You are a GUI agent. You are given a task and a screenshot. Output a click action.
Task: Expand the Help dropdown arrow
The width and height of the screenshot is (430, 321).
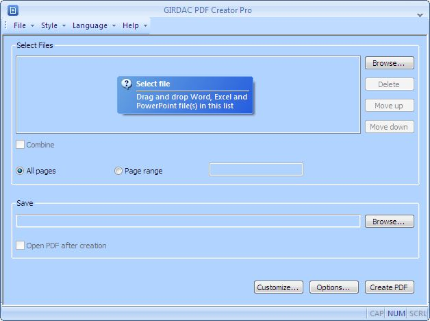145,26
